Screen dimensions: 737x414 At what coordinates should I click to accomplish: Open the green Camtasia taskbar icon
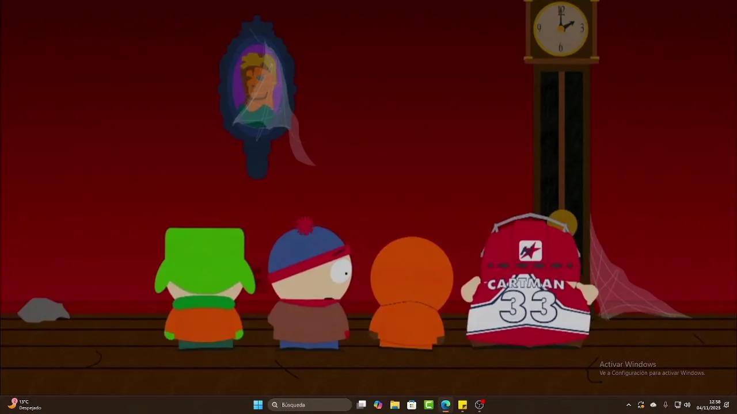point(428,405)
